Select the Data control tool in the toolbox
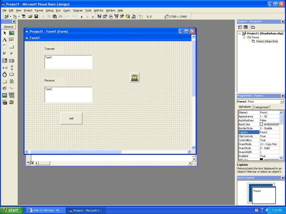Image resolution: width=286 pixels, height=214 pixels. 12,95
